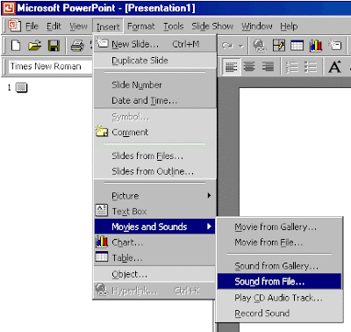351x332 pixels.
Task: Click the Redo arrow icon
Action: point(227,46)
